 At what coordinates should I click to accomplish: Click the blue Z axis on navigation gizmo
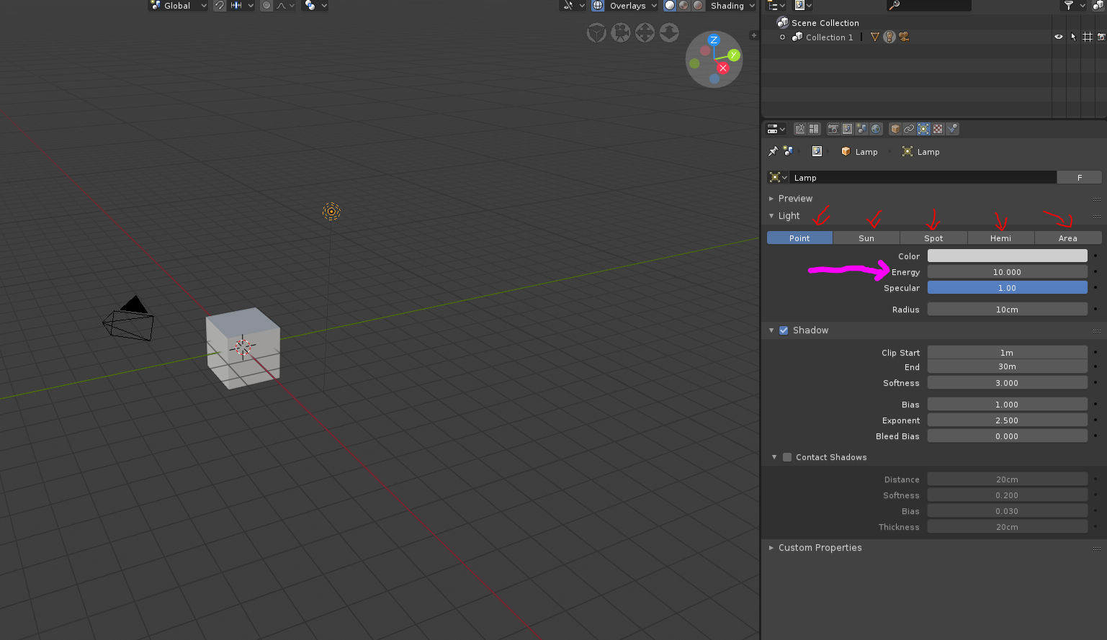point(714,40)
